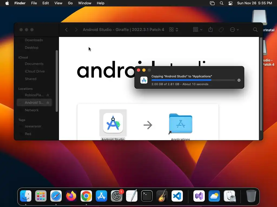This screenshot has width=277, height=207.
Task: Cancel the Android Studio copy operation
Action: (239, 80)
